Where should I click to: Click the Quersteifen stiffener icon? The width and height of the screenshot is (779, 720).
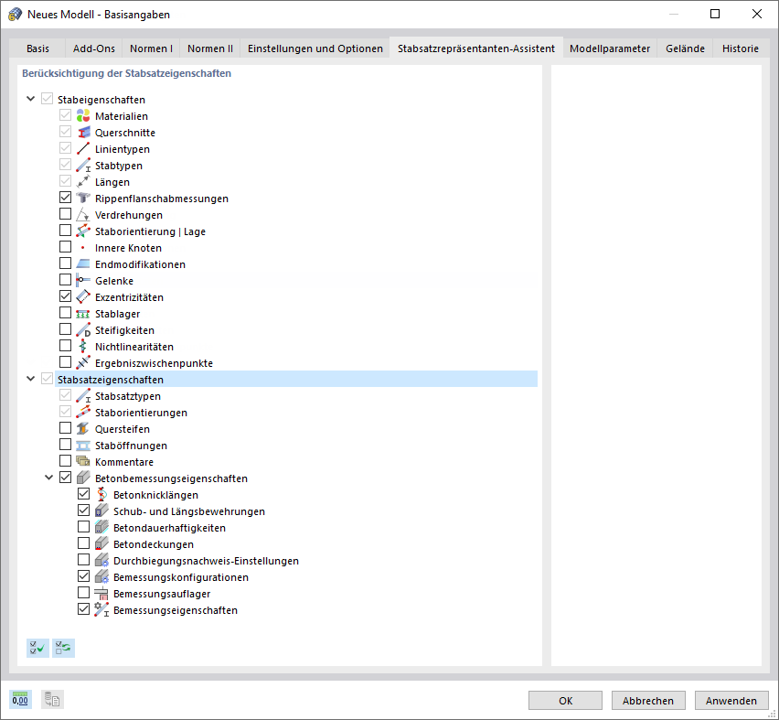tap(83, 429)
